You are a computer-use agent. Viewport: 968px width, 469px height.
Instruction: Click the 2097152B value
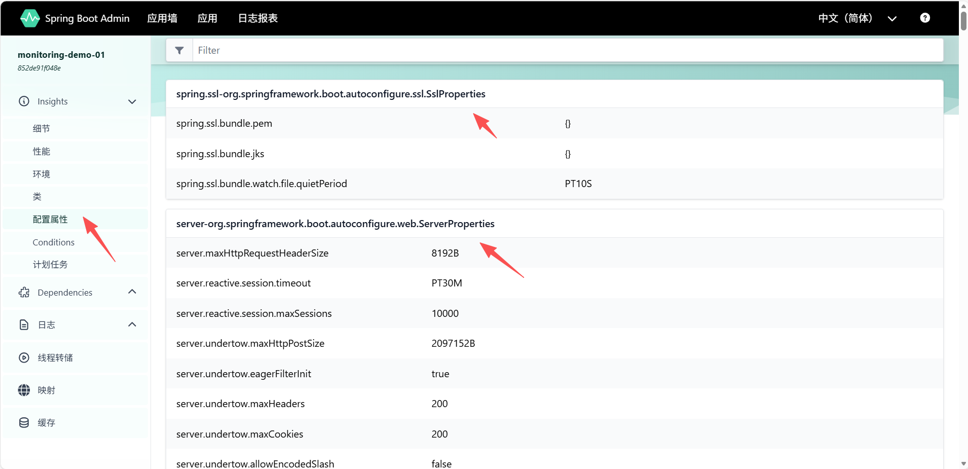pos(453,343)
